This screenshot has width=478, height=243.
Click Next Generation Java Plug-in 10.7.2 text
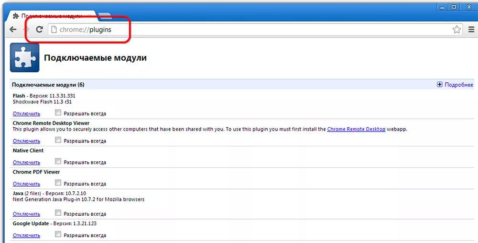pos(79,199)
